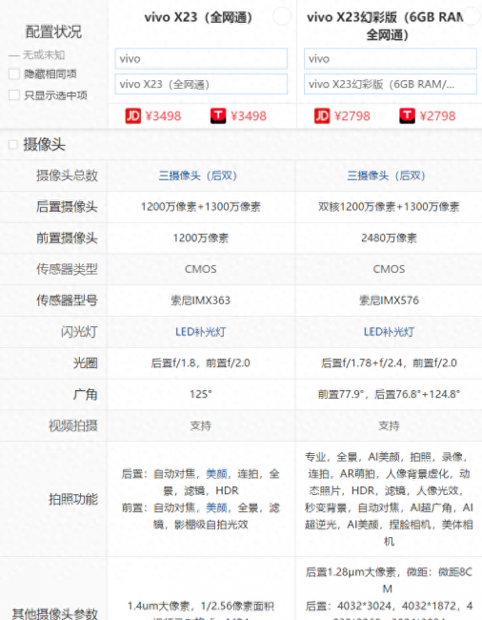Screen dimensions: 482x620
Task: Check the 隐藏相同项 checkbox
Action: click(x=14, y=74)
